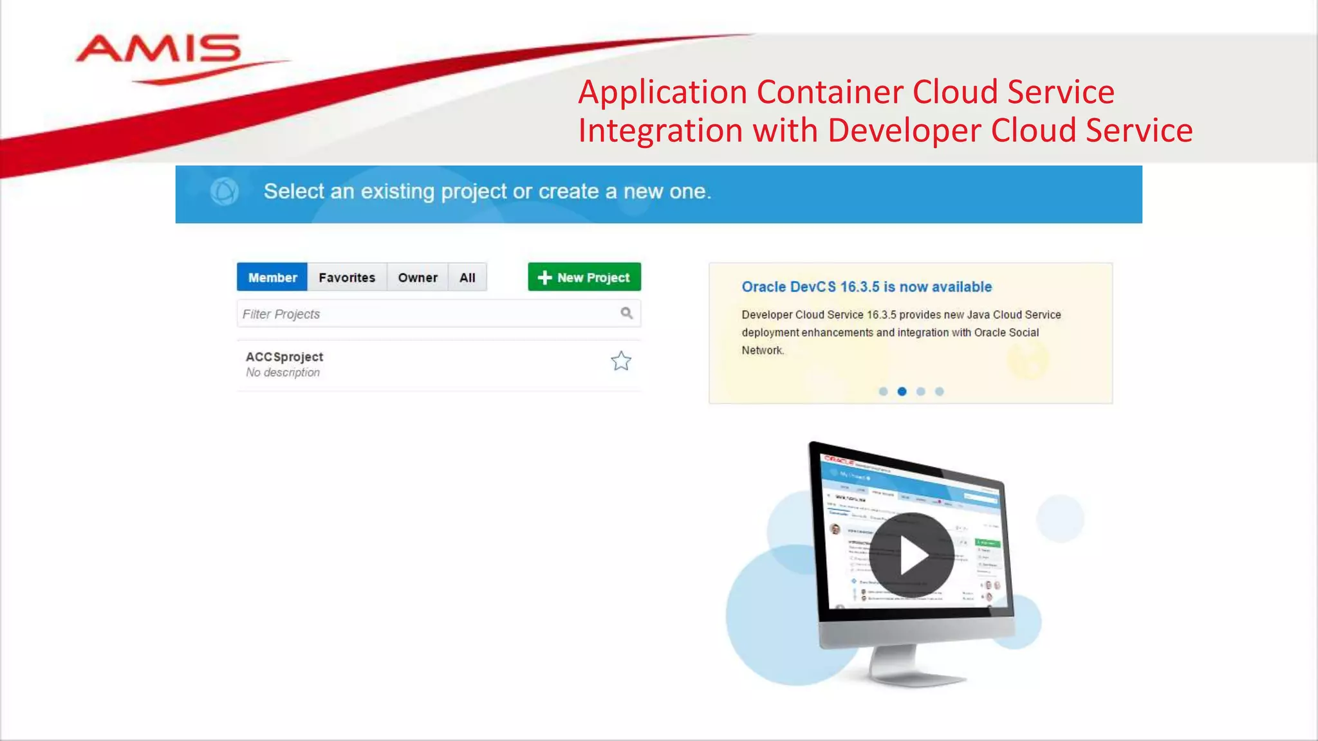Select the Member tab

click(272, 277)
